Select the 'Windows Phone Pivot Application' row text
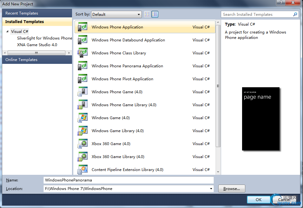Viewport: 303px width, 208px height. point(122,79)
